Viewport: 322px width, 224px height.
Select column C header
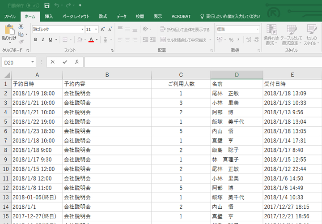pyautogui.click(x=181, y=74)
